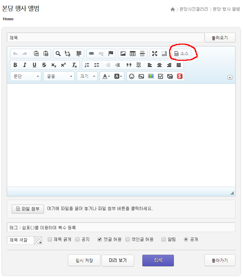
Task: Click the 등록 submit button
Action: (158, 261)
